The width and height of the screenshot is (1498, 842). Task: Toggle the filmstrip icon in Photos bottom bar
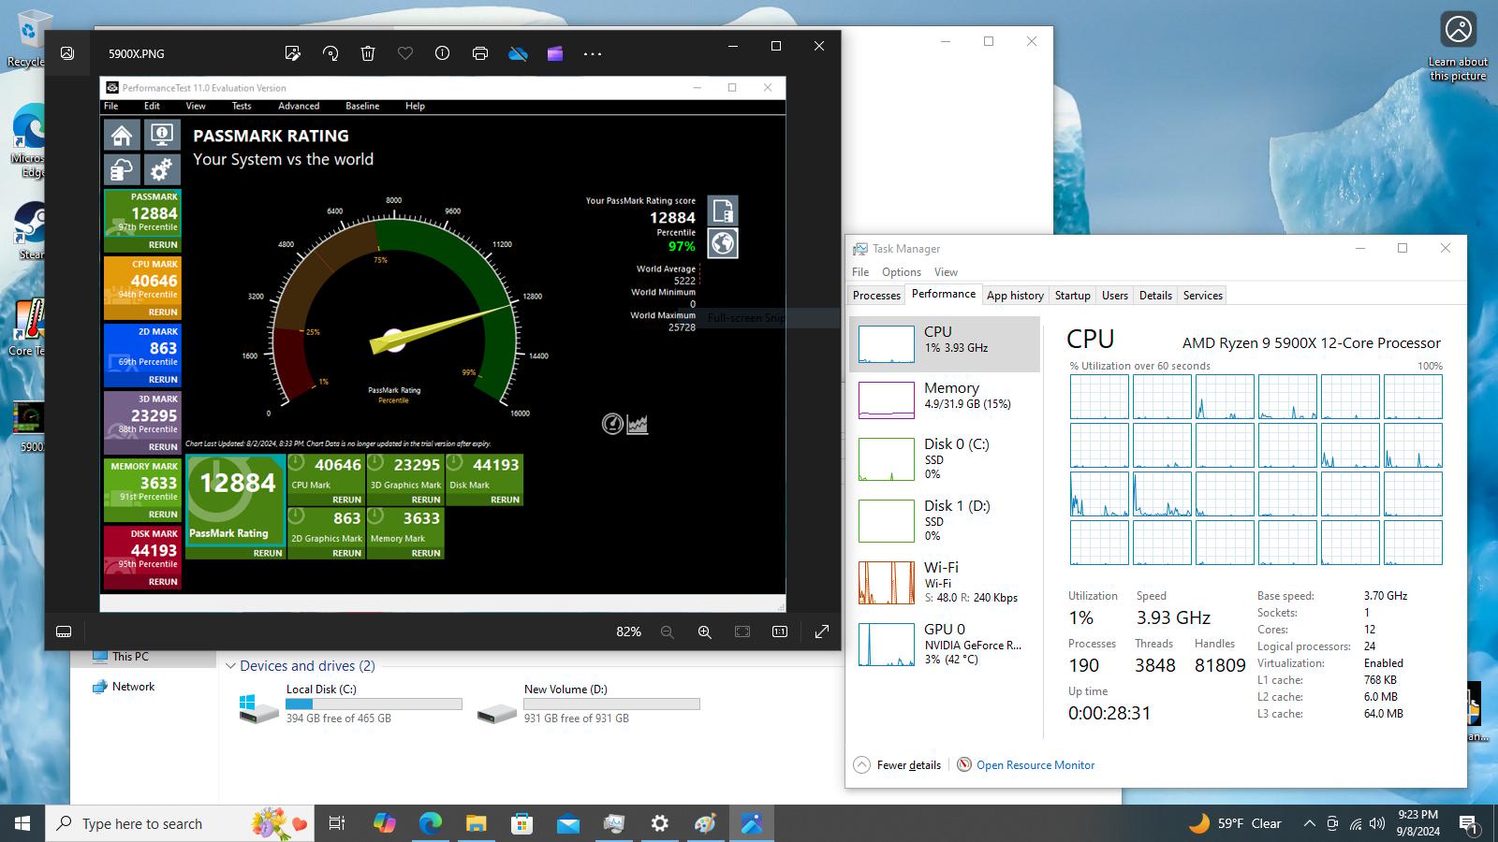coord(64,631)
